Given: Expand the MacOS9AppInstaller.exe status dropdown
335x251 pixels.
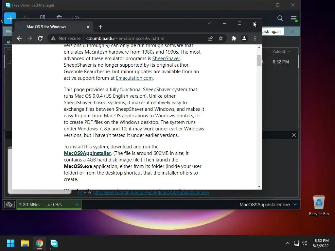Looking at the screenshot, I should pos(295,205).
